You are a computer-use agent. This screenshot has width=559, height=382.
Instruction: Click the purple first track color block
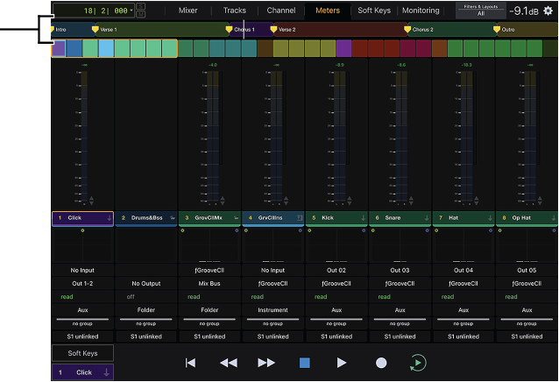click(59, 48)
